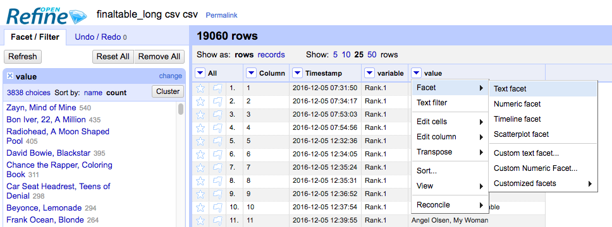
Task: Choose Numeric facet
Action: [543, 104]
